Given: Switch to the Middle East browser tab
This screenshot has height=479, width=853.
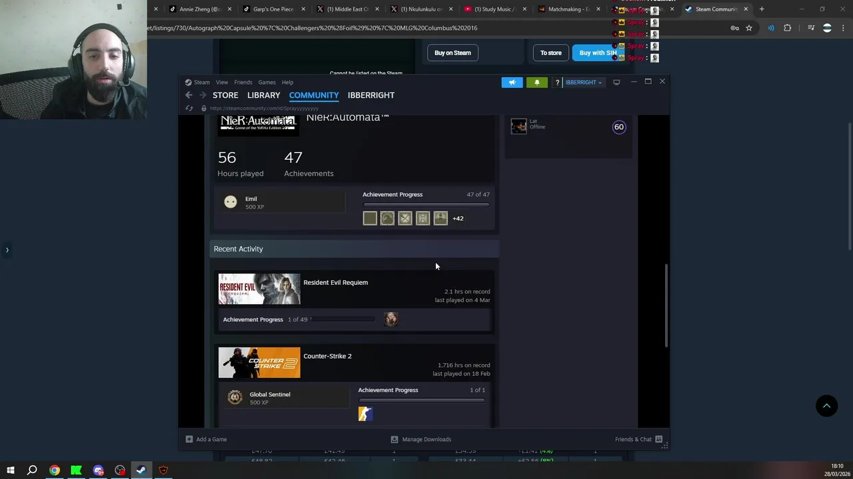Looking at the screenshot, I should pos(347,9).
